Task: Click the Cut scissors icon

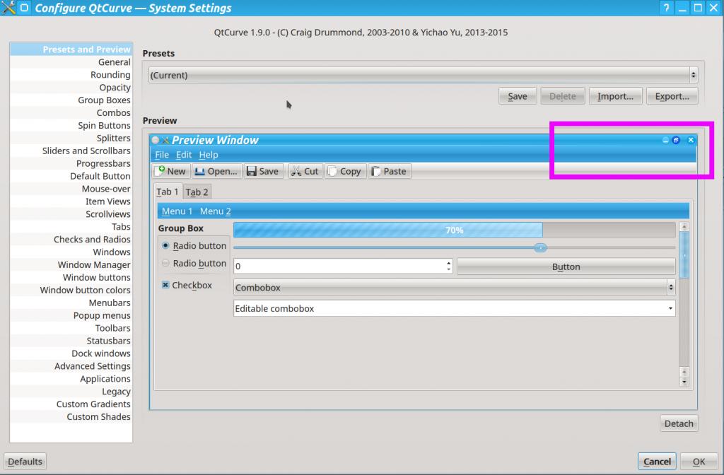Action: tap(296, 171)
